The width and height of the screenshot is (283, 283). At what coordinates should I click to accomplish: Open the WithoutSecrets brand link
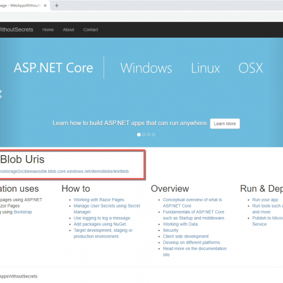(17, 29)
